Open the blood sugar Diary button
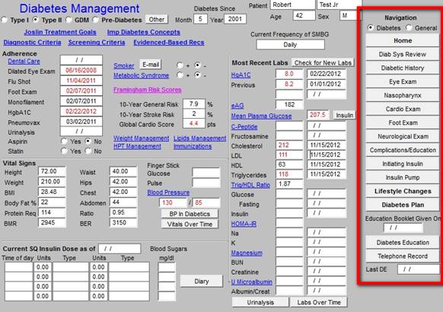The image size is (443, 312). (x=202, y=282)
